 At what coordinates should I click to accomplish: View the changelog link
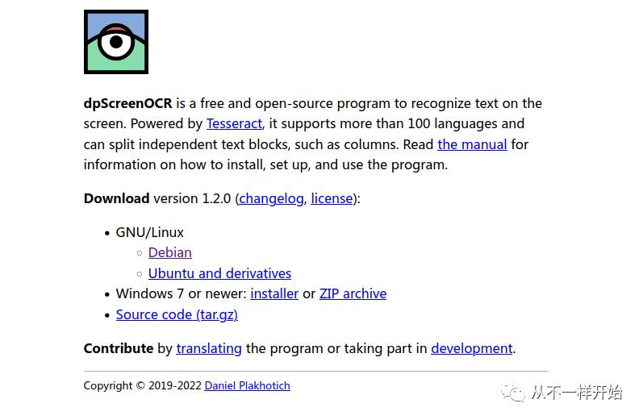point(271,198)
